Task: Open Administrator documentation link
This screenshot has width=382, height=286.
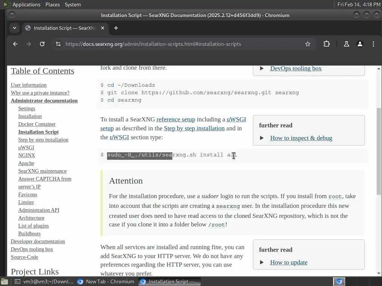Action: point(44,101)
